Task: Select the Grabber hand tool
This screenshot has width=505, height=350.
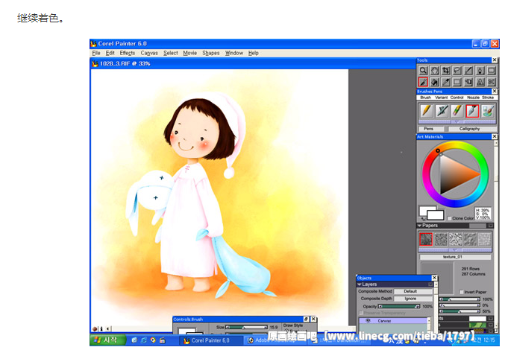Action: (x=434, y=71)
